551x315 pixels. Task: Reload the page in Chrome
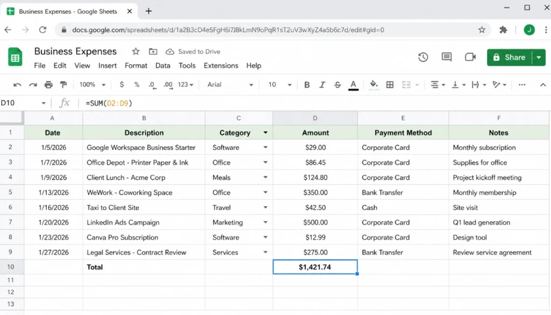(x=43, y=30)
